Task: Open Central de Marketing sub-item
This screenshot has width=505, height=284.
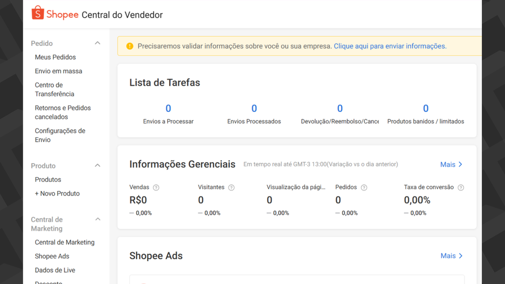Action: (65, 242)
